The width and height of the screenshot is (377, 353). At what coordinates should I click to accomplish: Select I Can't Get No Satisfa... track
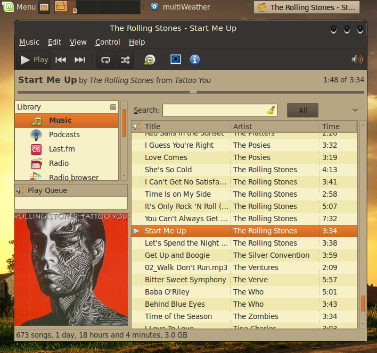(x=244, y=182)
